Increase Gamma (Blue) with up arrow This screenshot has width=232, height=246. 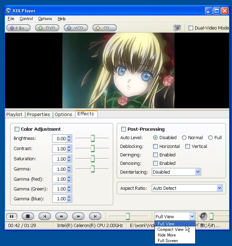point(69,197)
